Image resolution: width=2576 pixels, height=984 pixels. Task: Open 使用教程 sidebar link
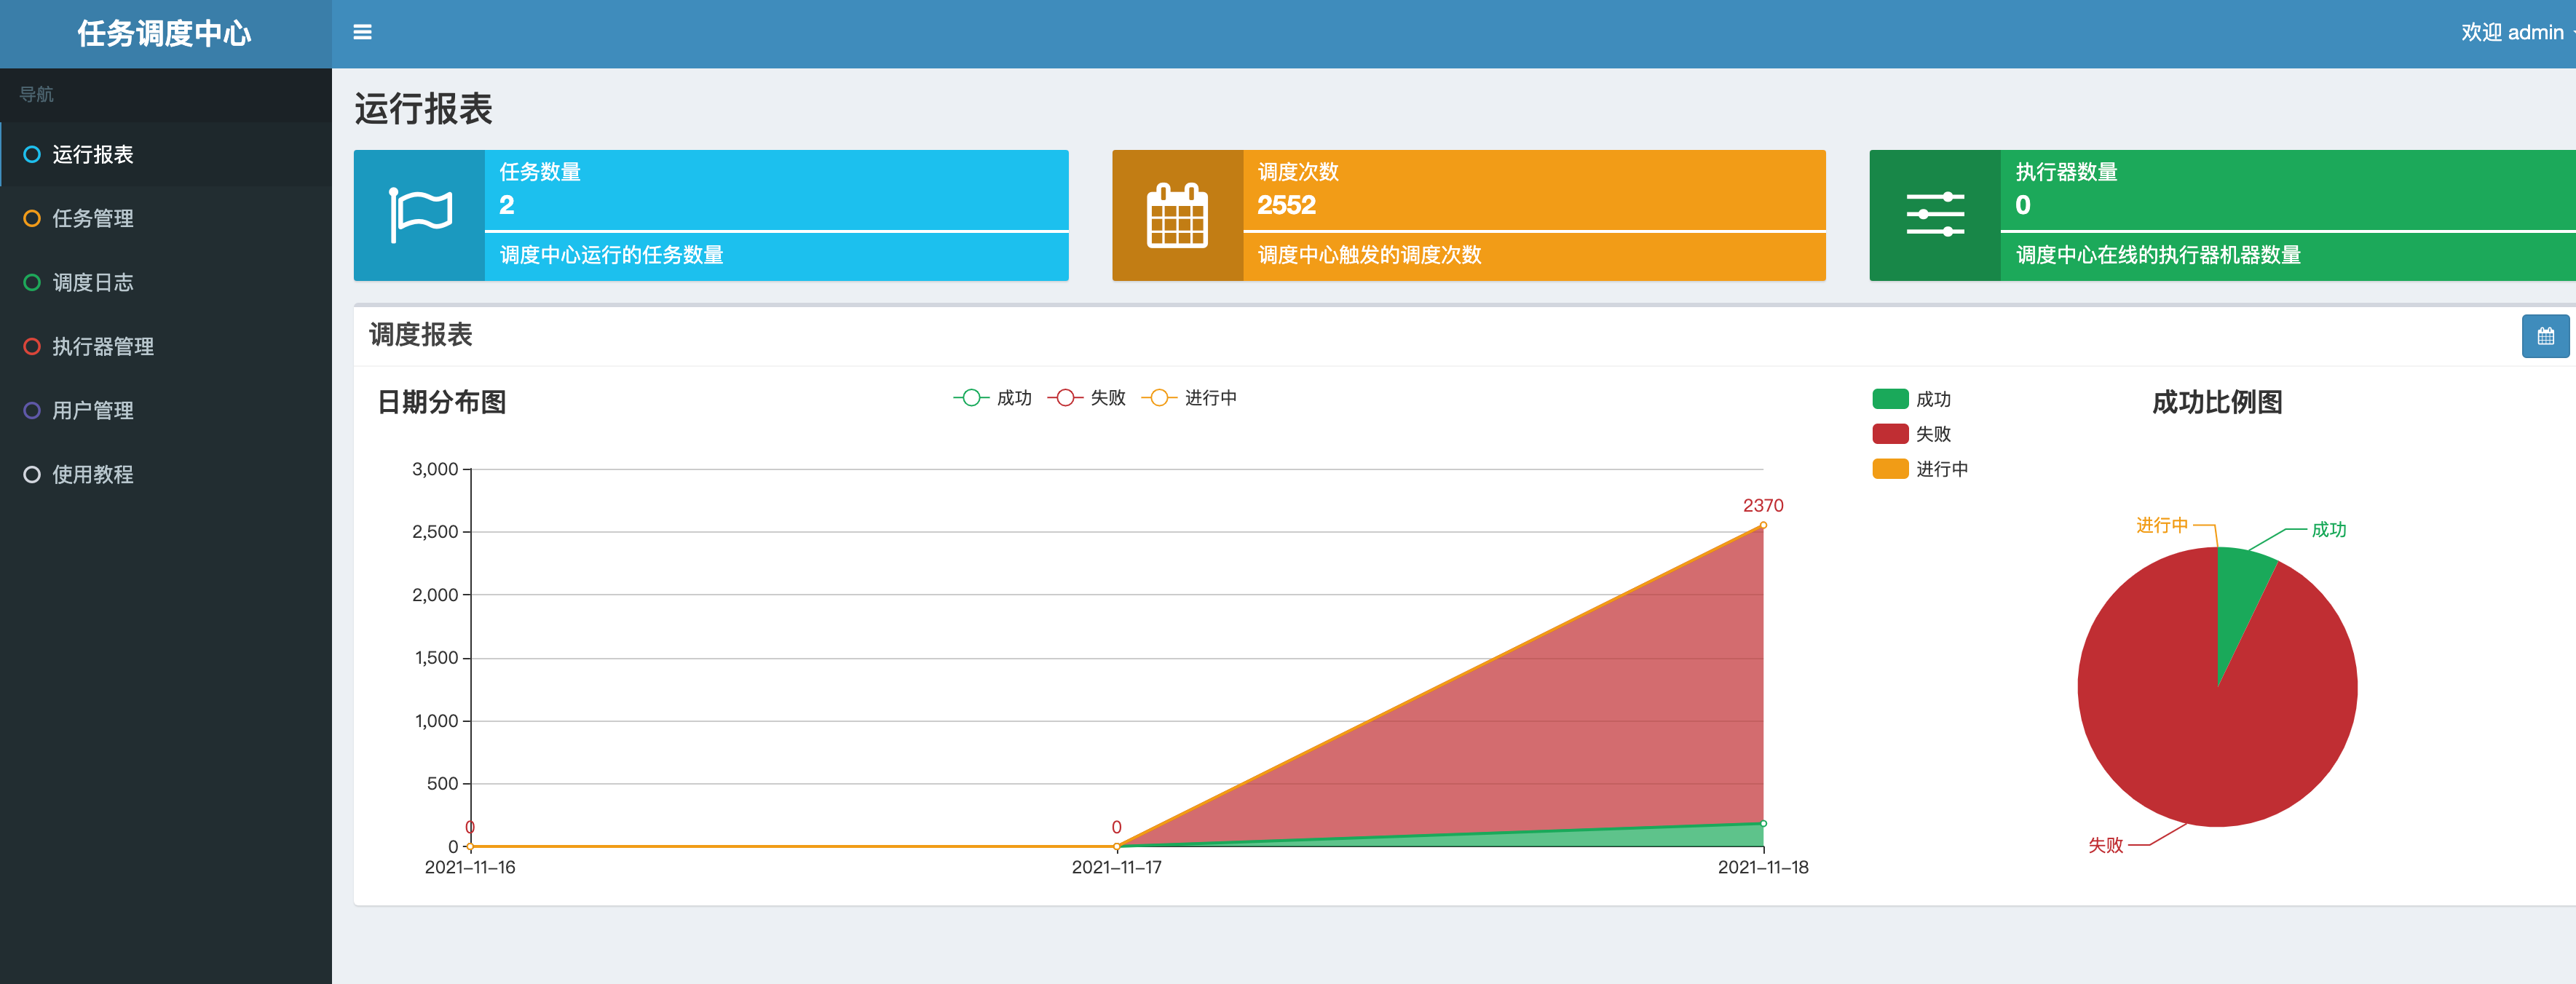(93, 474)
